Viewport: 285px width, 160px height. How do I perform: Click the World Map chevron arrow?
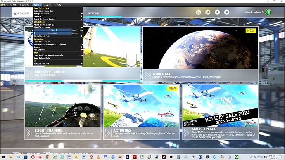point(147,75)
